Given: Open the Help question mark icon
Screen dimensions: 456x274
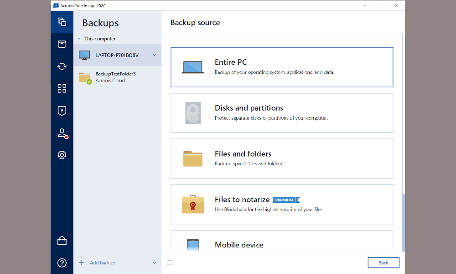Looking at the screenshot, I should [x=62, y=263].
